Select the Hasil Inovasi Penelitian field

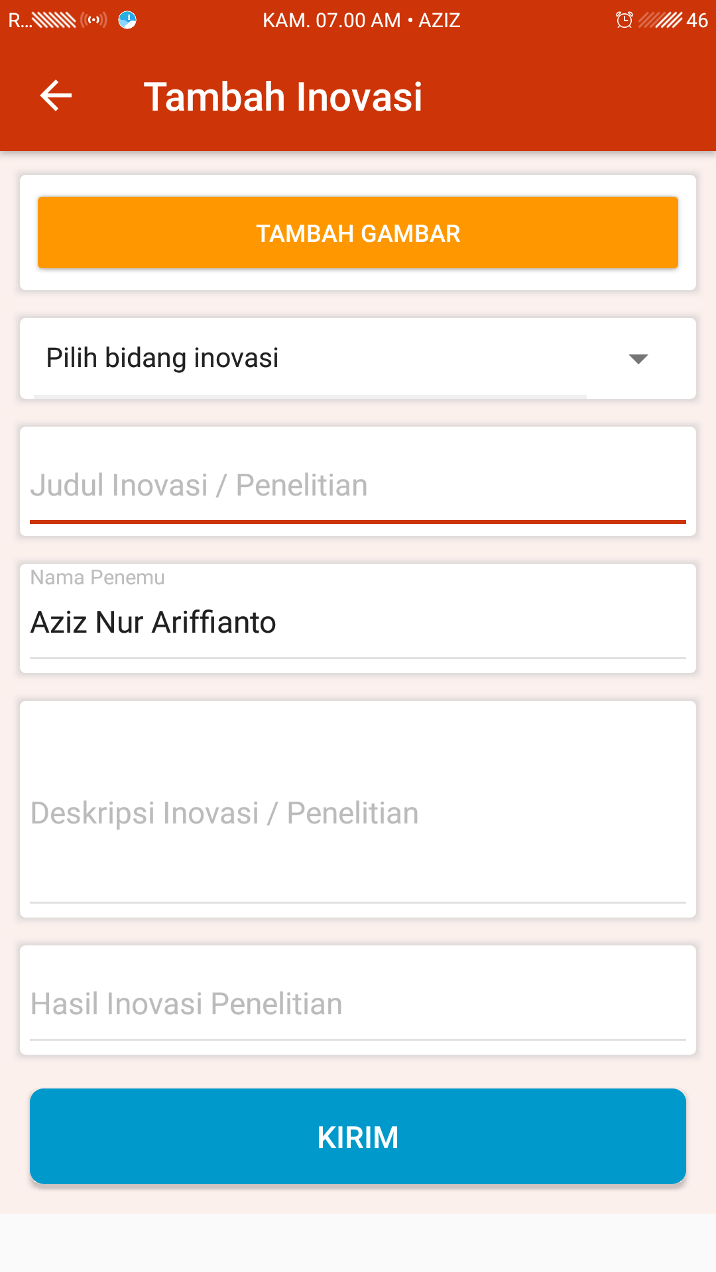pos(358,1004)
